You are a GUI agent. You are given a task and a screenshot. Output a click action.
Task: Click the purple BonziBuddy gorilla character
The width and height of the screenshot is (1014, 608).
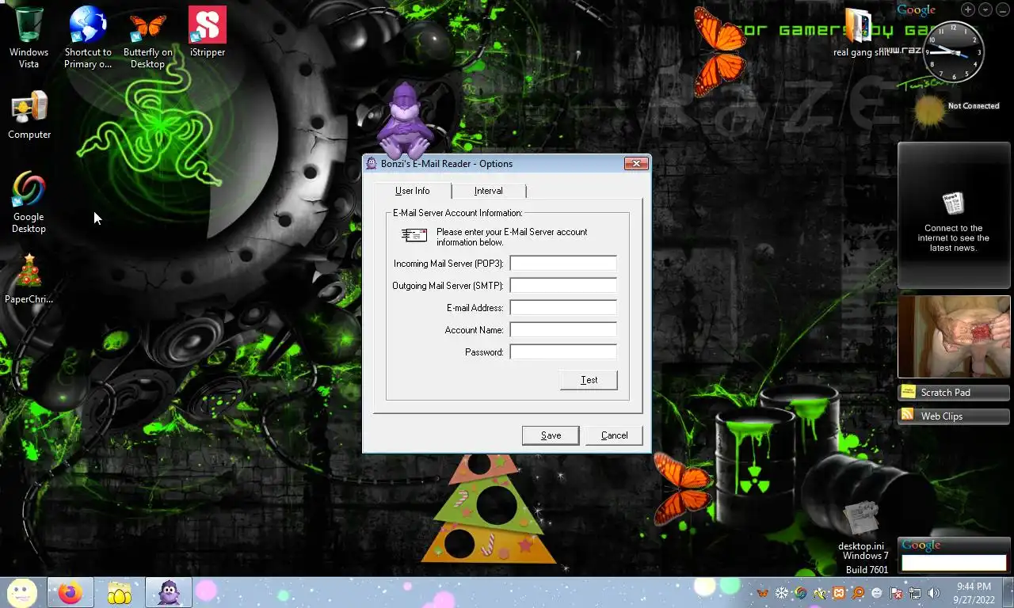pos(405,120)
